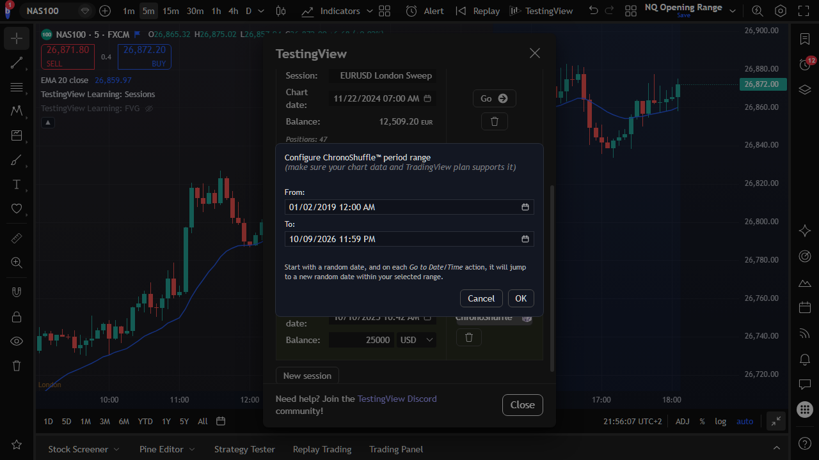Select the brush drawing tool

[17, 160]
